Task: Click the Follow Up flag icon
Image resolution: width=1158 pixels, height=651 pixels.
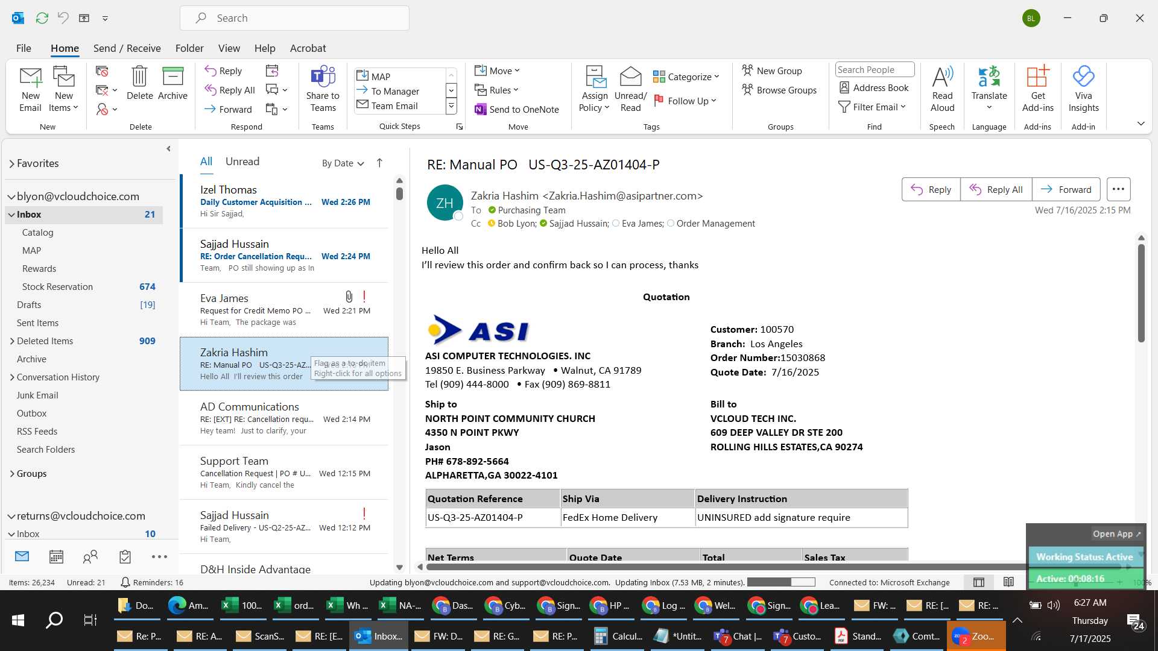Action: (659, 101)
